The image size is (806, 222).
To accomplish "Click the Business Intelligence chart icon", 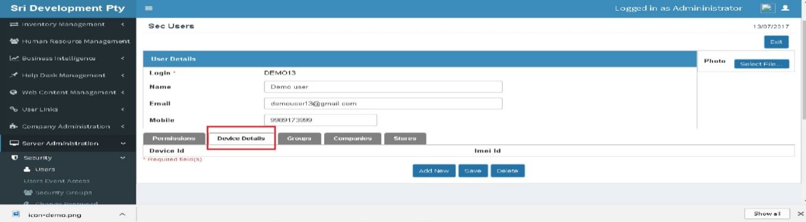I will tap(14, 58).
